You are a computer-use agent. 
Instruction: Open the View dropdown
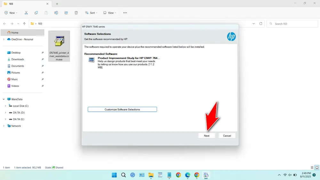pyautogui.click(x=110, y=13)
